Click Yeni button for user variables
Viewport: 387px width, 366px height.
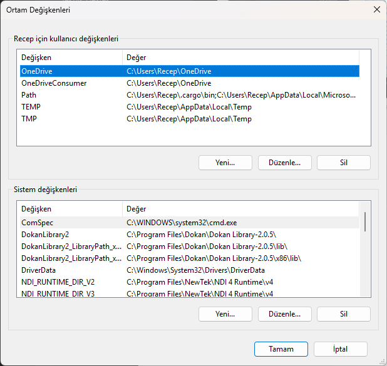(x=225, y=163)
